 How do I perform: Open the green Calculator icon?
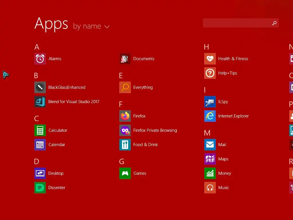[x=40, y=130]
